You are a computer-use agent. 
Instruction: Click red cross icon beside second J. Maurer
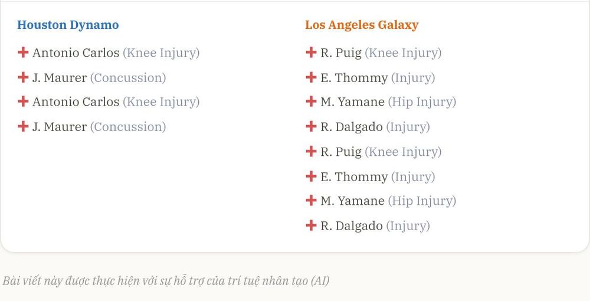click(23, 126)
